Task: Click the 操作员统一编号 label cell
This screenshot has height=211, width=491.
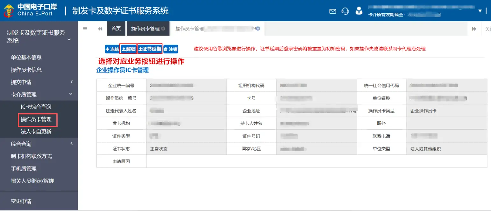Action: pos(121,98)
